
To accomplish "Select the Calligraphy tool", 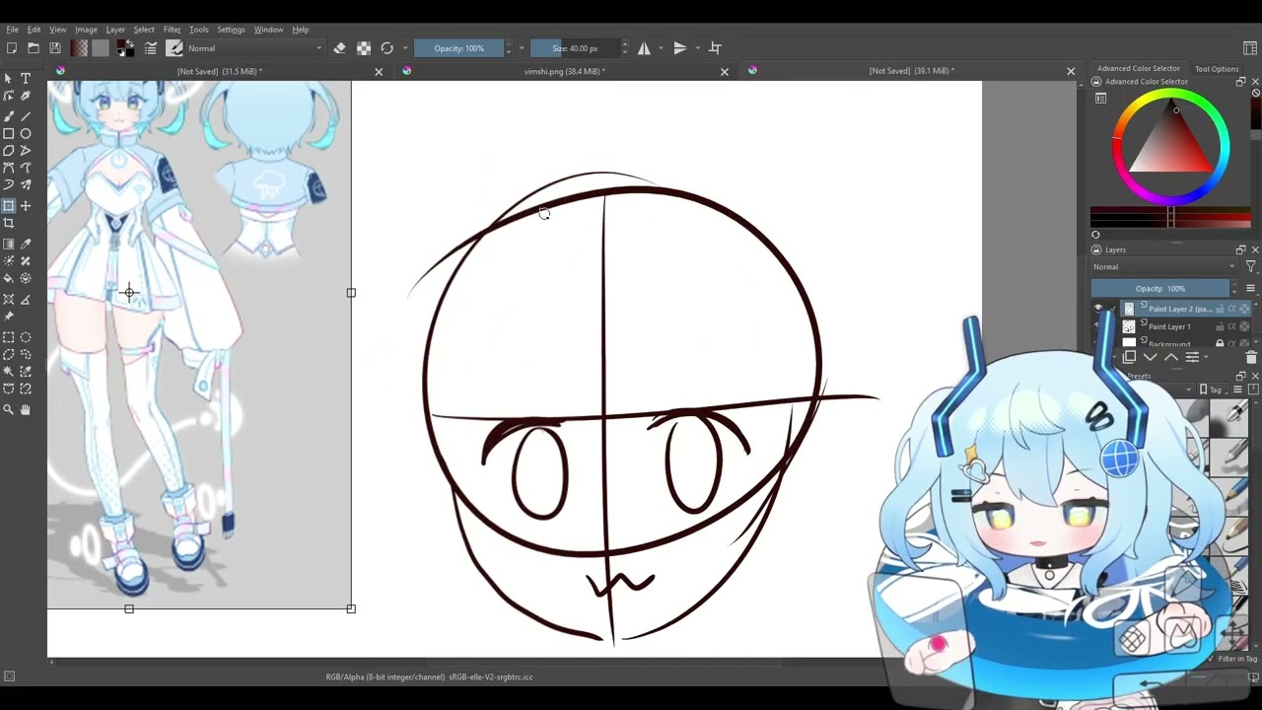I will click(26, 96).
